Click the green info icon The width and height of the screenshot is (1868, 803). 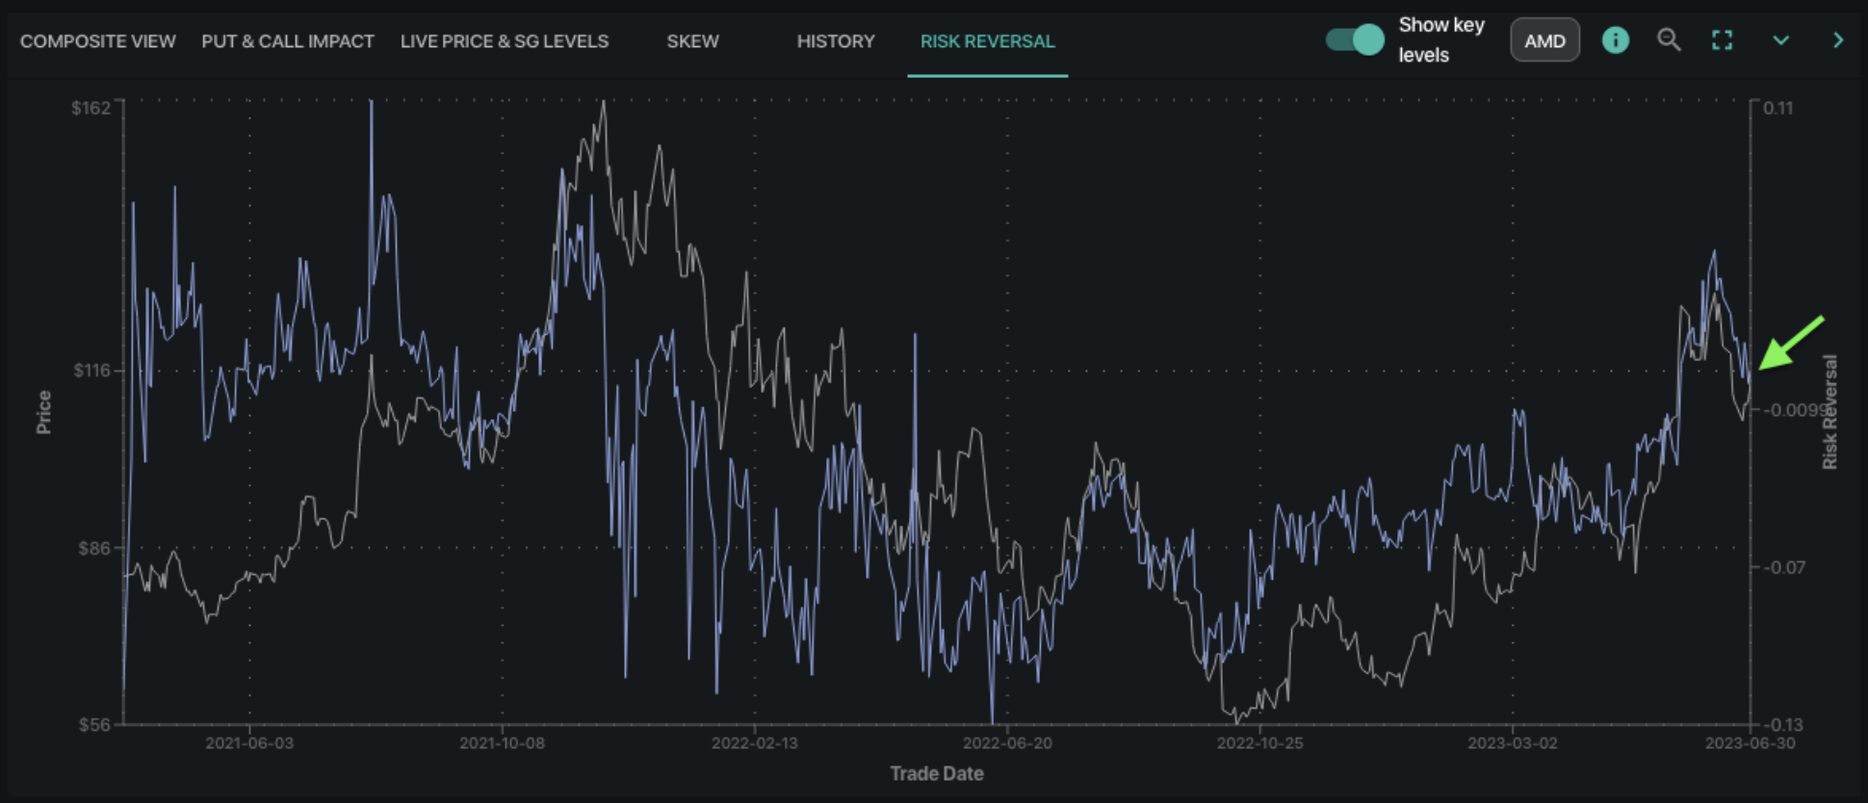click(x=1615, y=40)
